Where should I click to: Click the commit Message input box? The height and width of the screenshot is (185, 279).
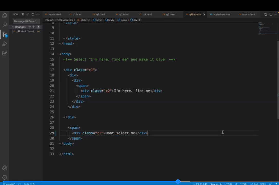26,21
